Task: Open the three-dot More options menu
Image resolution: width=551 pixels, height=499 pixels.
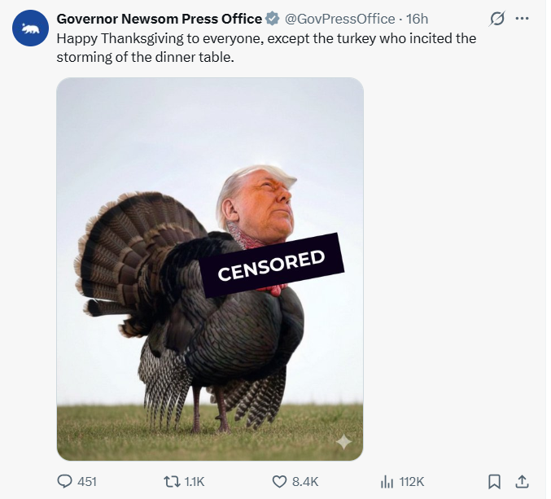Action: [523, 18]
